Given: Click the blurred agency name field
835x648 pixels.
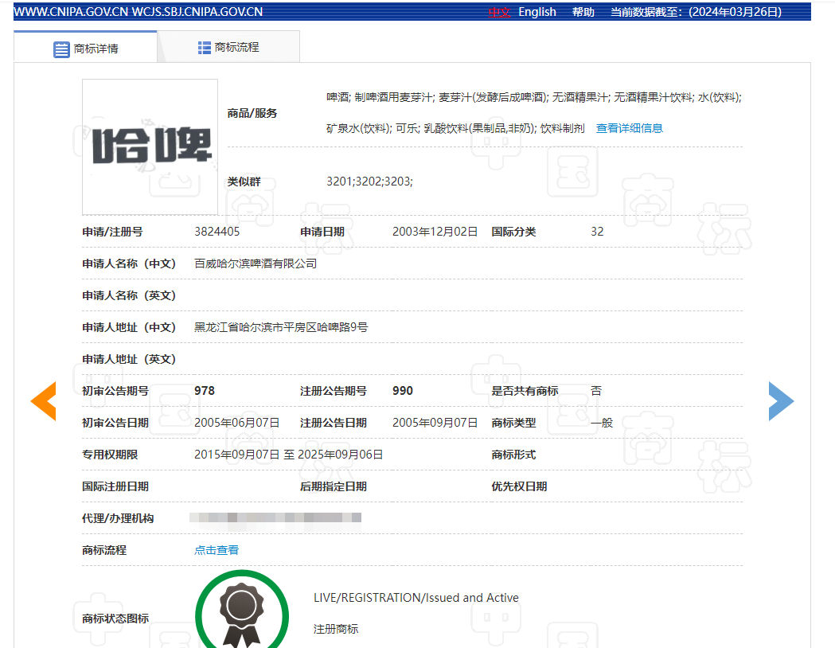Looking at the screenshot, I should tap(275, 517).
